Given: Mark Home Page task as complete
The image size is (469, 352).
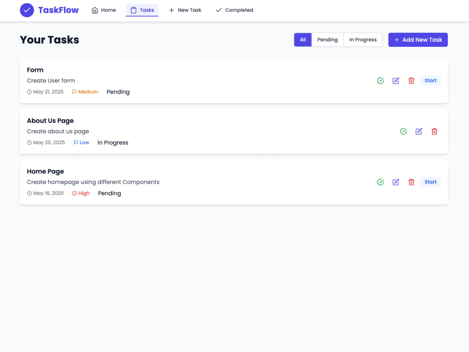Looking at the screenshot, I should (x=380, y=182).
